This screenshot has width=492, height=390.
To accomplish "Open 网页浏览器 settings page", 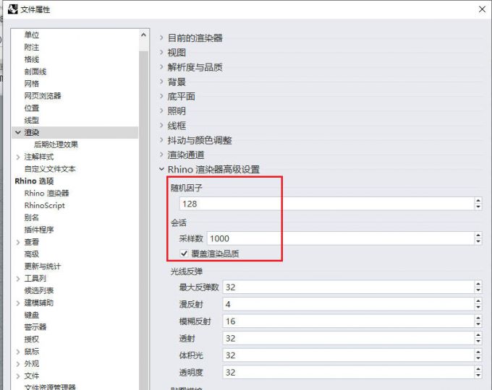I will (43, 96).
